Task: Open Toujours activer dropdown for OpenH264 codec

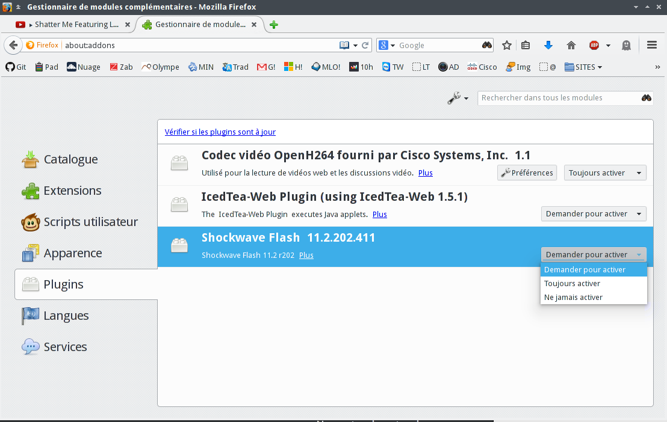Action: [x=605, y=173]
